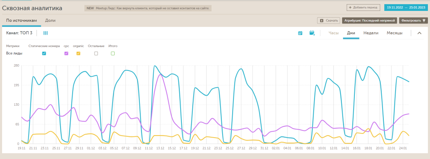This screenshot has width=430, height=159.
Task: Collapse the chart panel with chevron
Action: click(420, 33)
